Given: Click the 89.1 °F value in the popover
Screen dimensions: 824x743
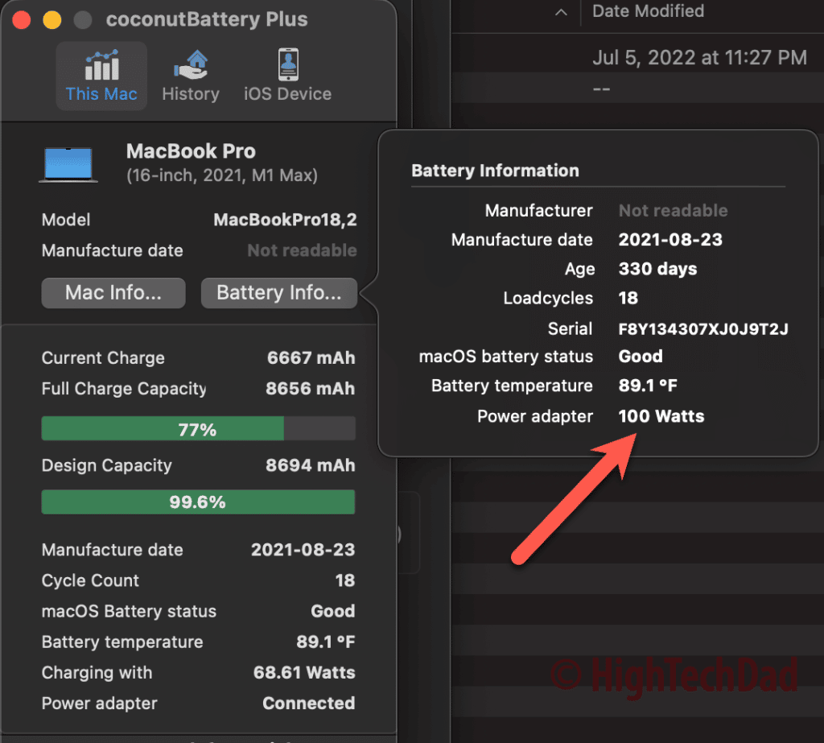Looking at the screenshot, I should [x=648, y=386].
